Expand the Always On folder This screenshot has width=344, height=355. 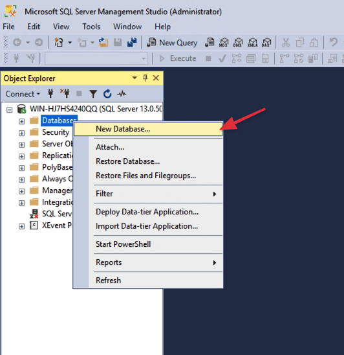pyautogui.click(x=22, y=179)
